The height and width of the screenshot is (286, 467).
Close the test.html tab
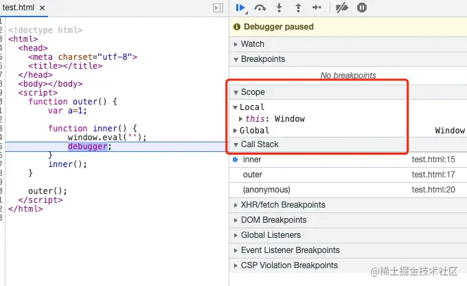43,8
